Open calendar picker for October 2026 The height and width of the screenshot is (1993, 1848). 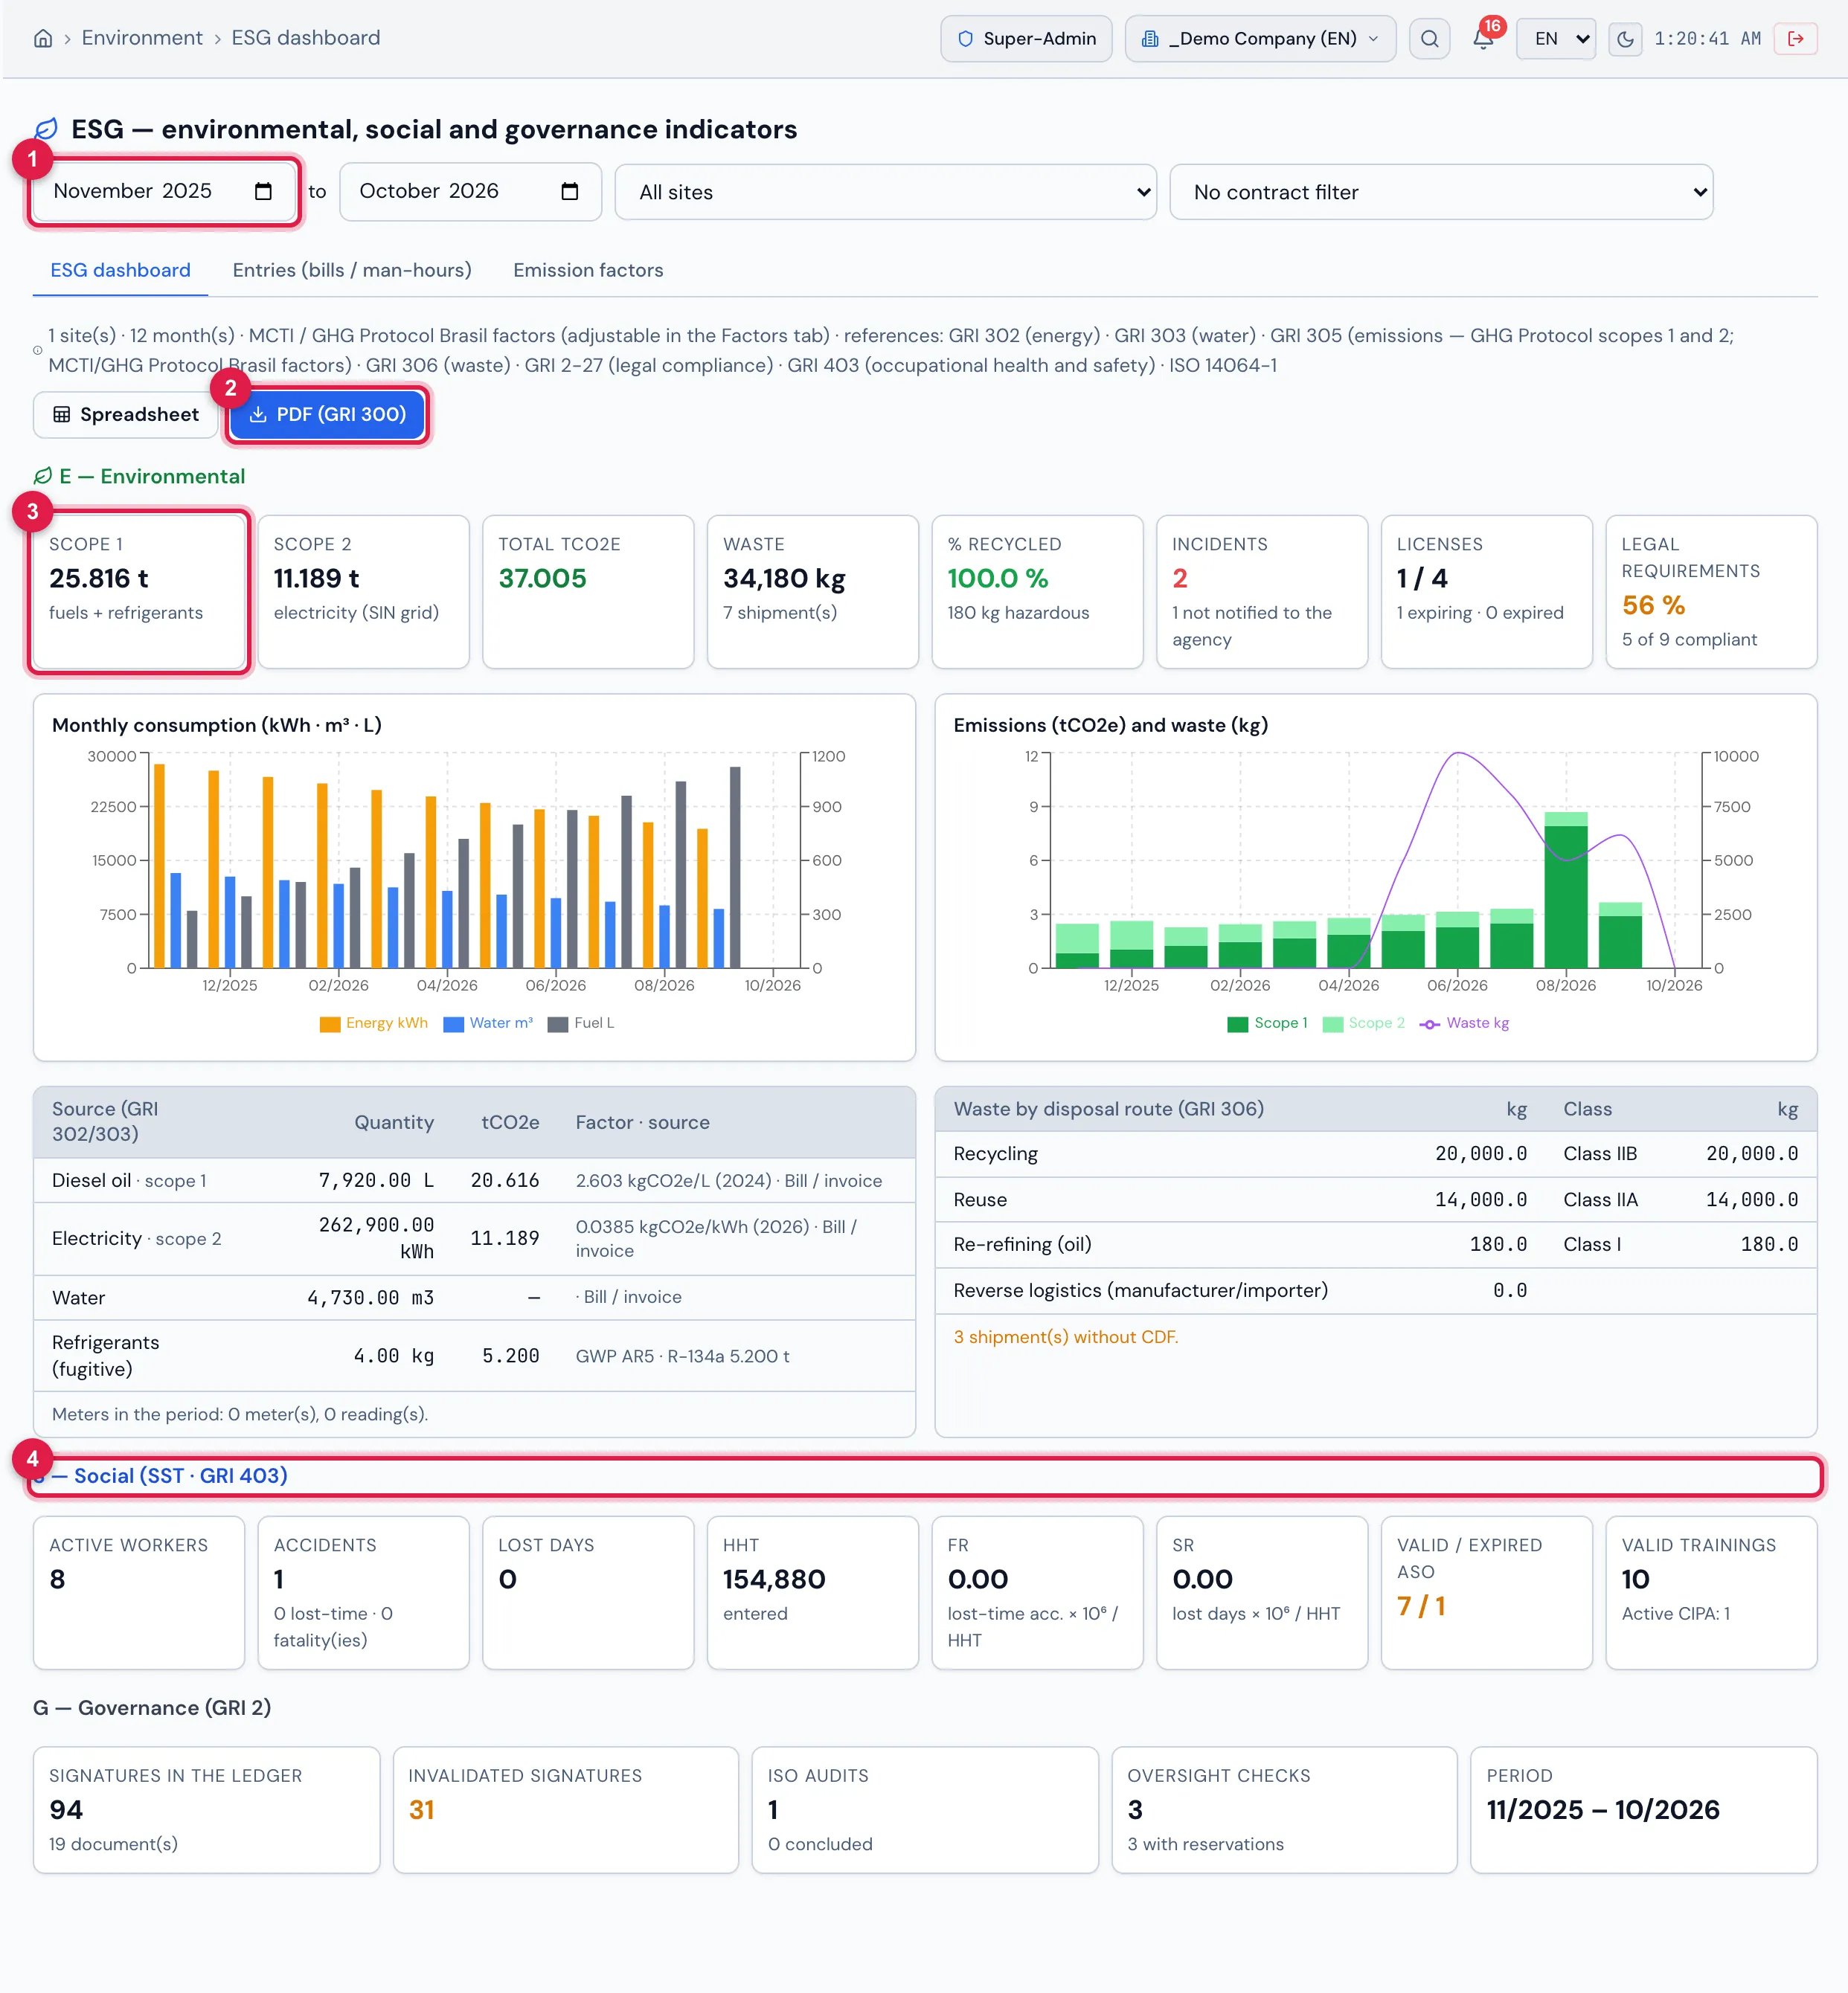tap(570, 191)
